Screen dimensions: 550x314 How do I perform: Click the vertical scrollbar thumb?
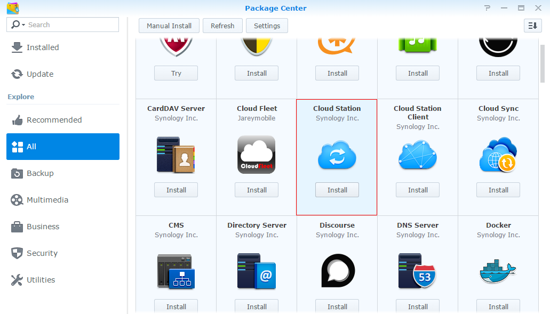(543, 64)
